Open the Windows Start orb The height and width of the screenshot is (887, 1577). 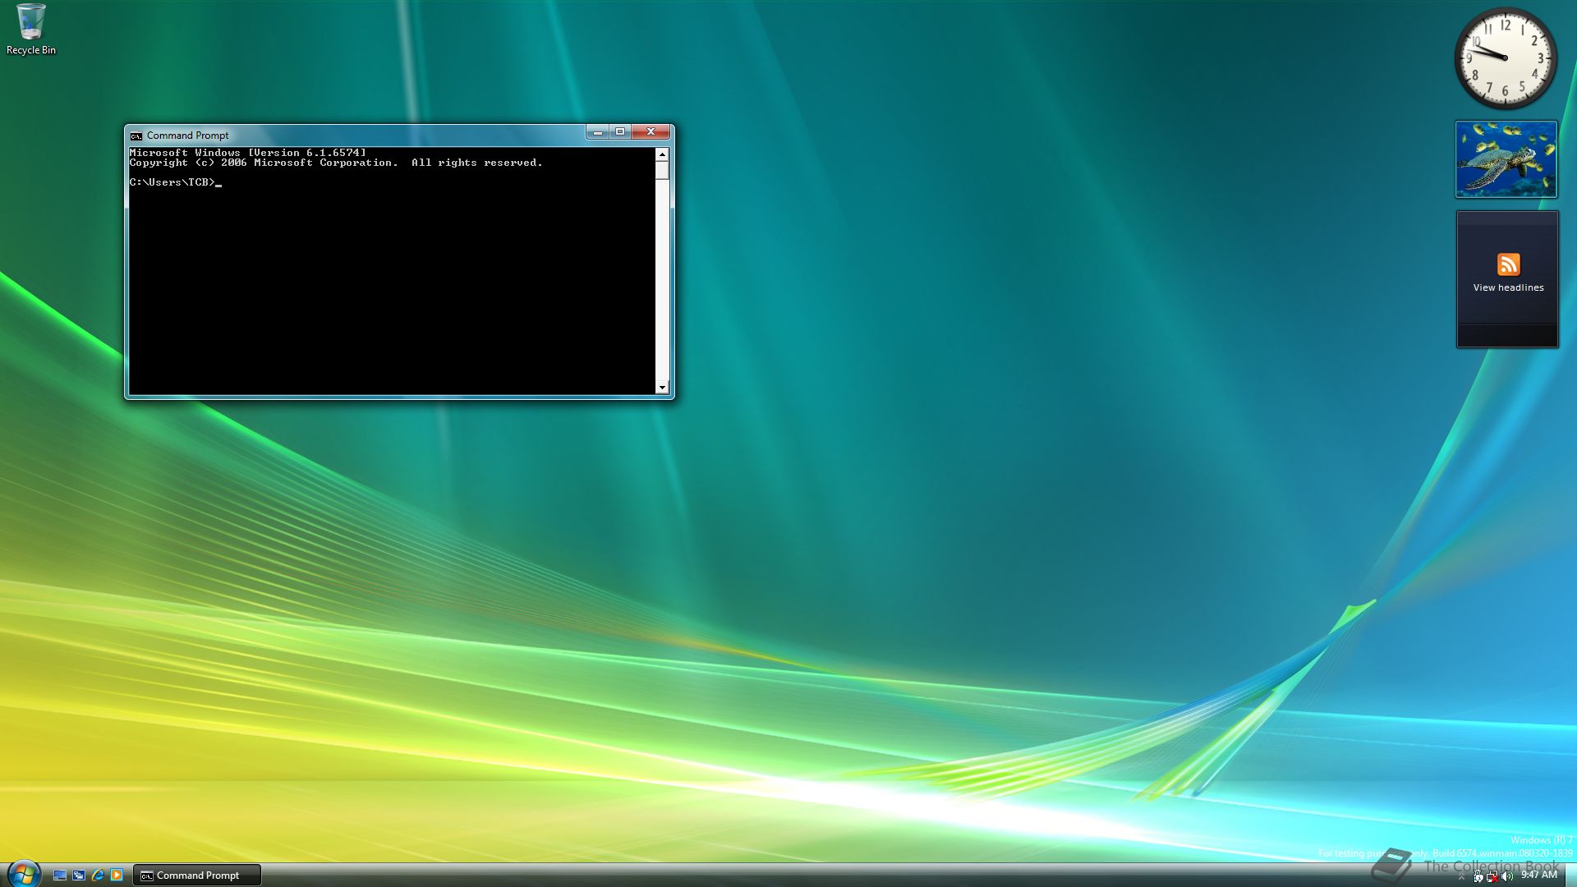tap(23, 874)
